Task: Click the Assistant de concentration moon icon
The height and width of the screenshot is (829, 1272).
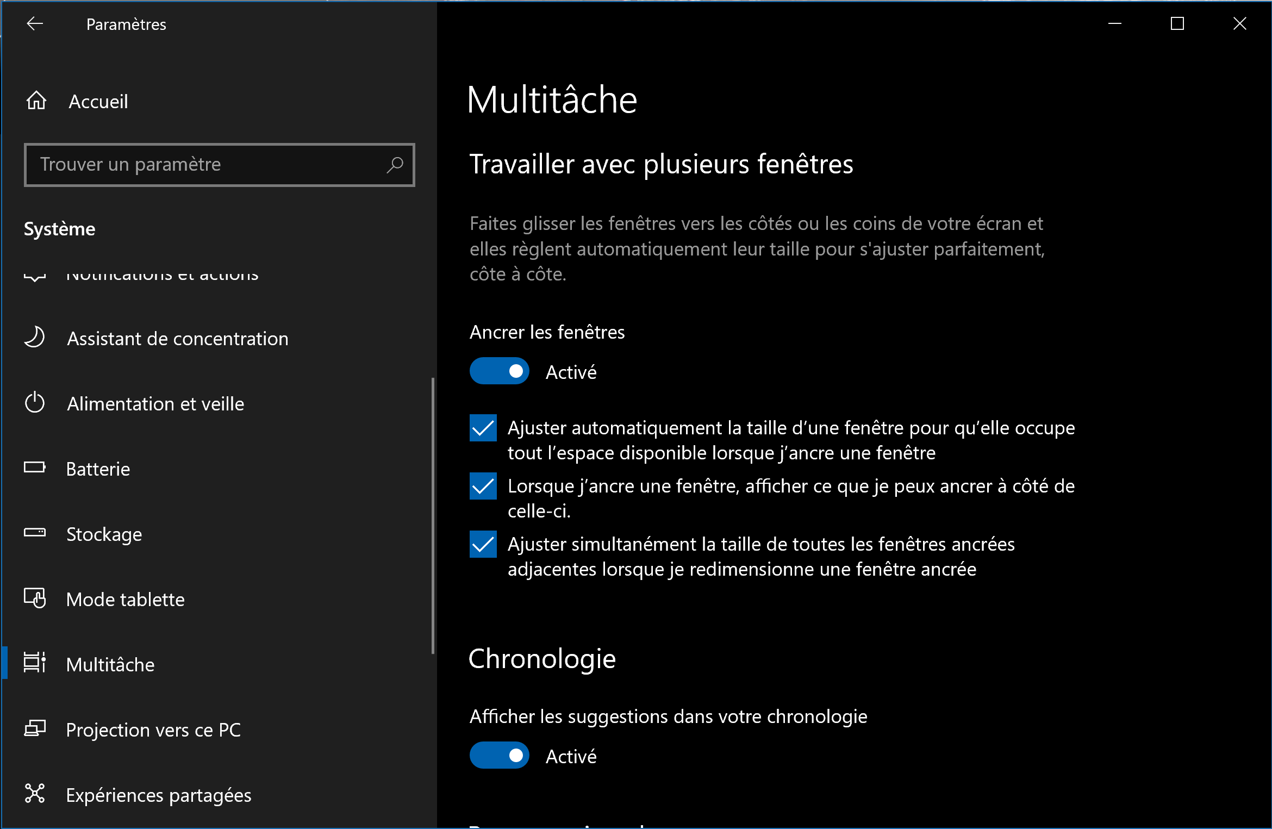Action: coord(35,338)
